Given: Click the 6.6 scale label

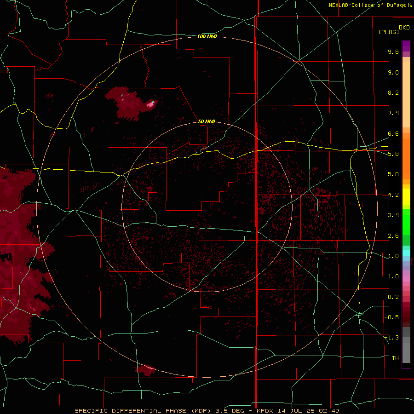Looking at the screenshot, I should click(x=393, y=133).
